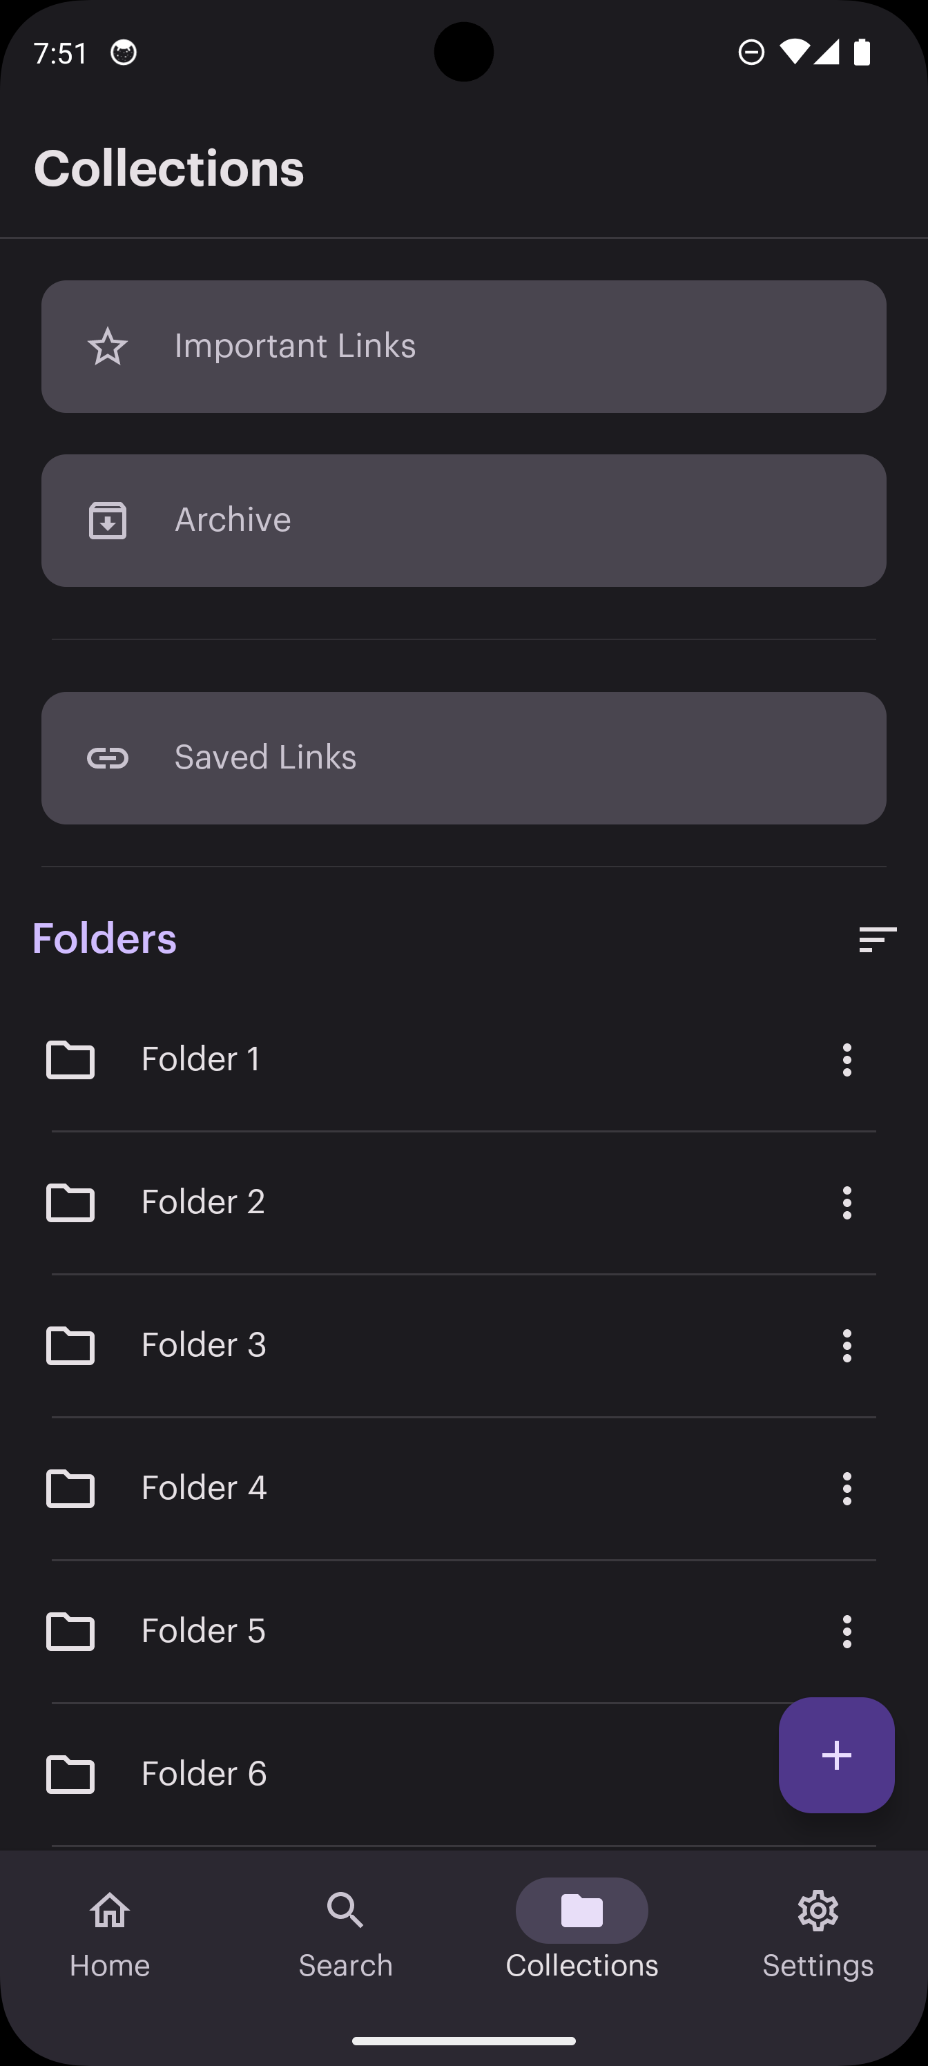Tap the chain link icon in Saved Links
This screenshot has height=2066, width=928.
click(x=108, y=758)
